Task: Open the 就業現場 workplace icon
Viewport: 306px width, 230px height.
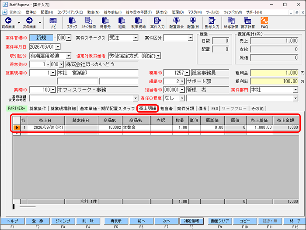Action: 139,23
